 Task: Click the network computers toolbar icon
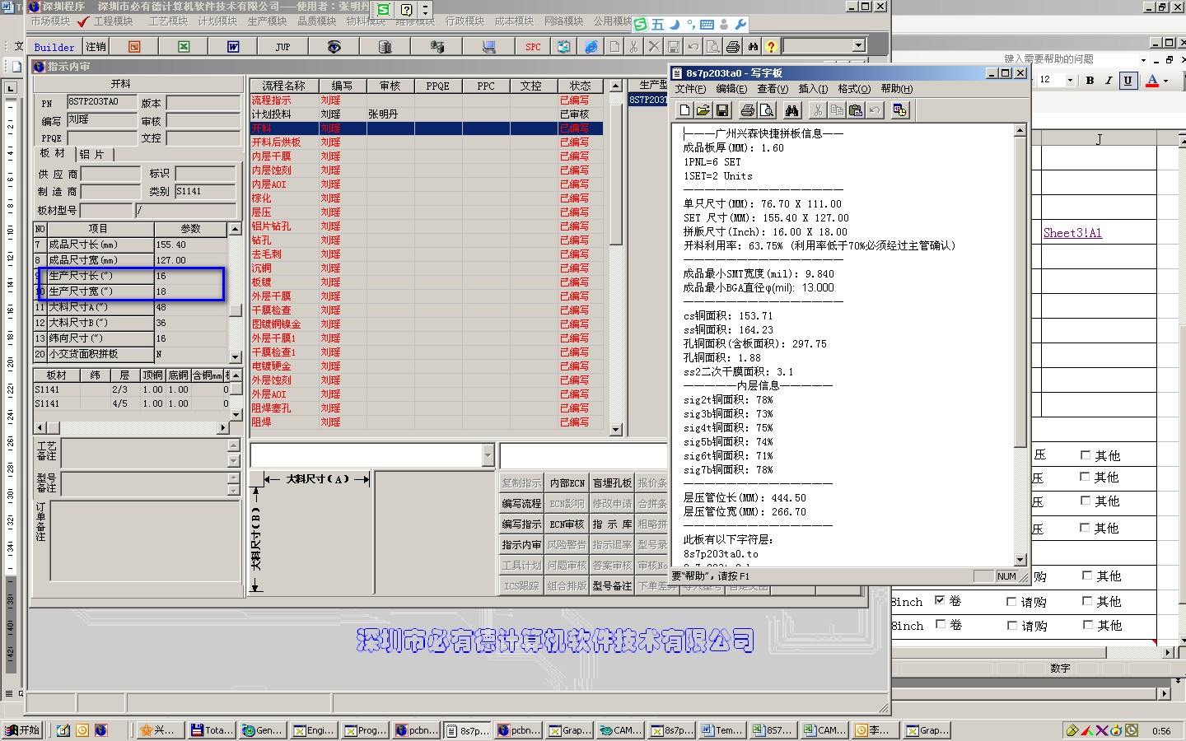(437, 47)
